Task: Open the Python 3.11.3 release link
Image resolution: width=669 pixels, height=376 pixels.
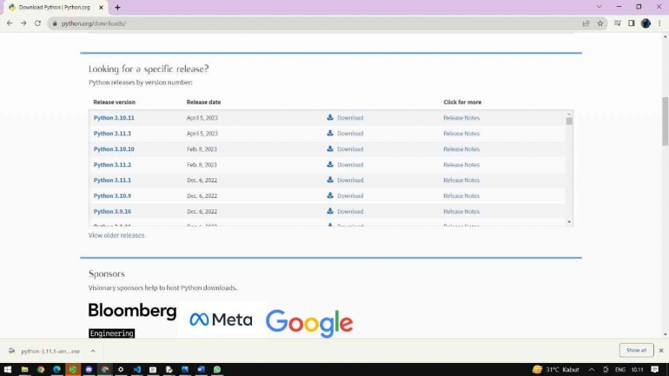Action: tap(112, 134)
